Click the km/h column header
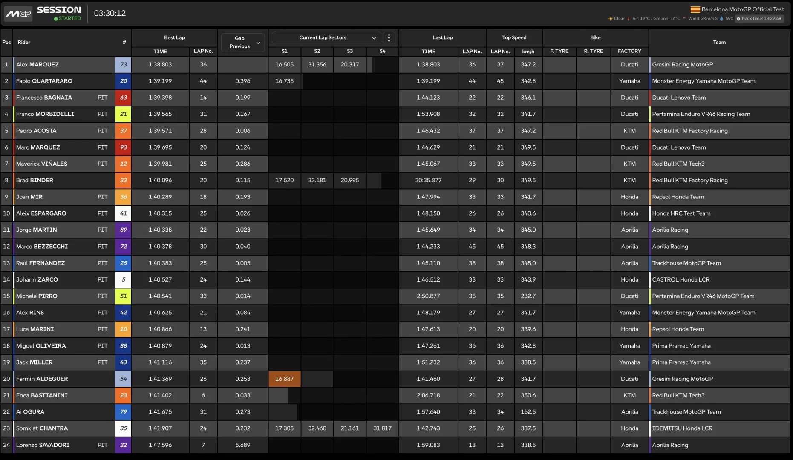The height and width of the screenshot is (460, 793). pos(528,51)
